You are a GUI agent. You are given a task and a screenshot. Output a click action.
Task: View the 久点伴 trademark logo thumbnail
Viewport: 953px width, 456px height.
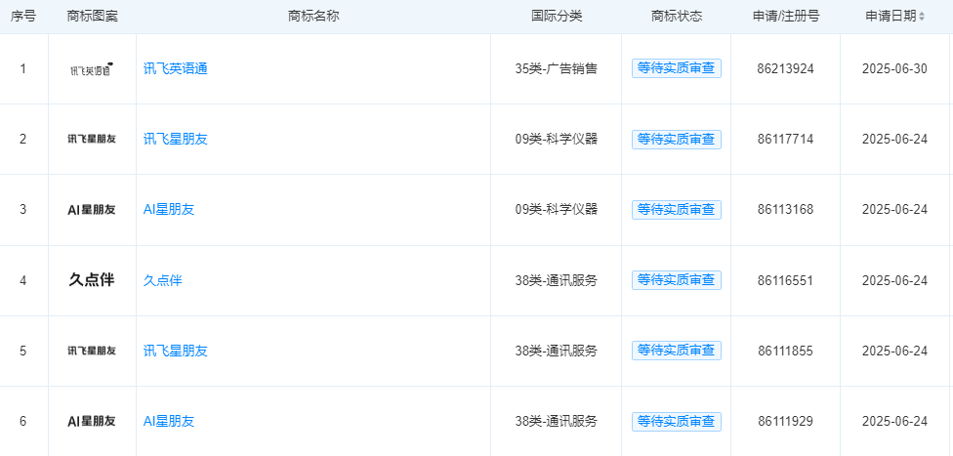(92, 280)
